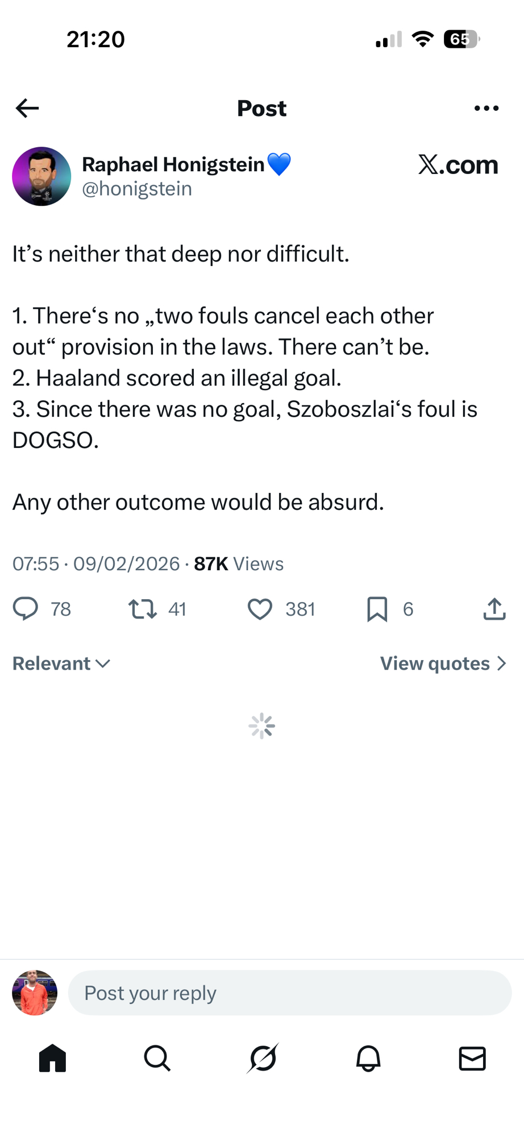Open the Search tab
Screen dimensions: 524x1137
(x=157, y=1059)
